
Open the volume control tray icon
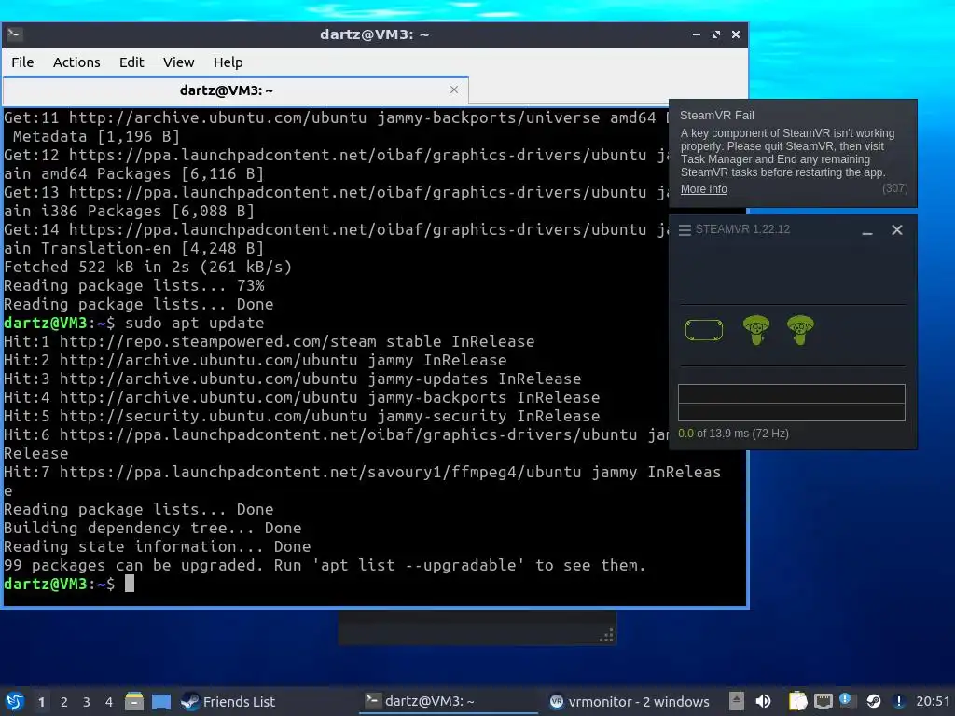coord(763,701)
